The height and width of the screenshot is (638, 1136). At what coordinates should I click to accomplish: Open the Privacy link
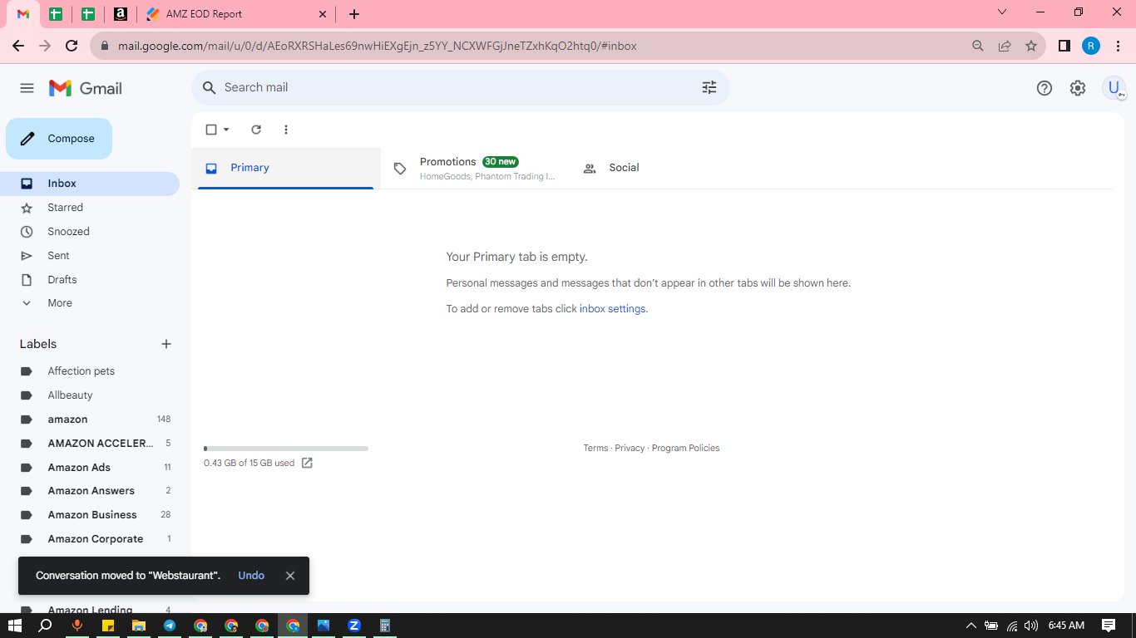coord(630,449)
